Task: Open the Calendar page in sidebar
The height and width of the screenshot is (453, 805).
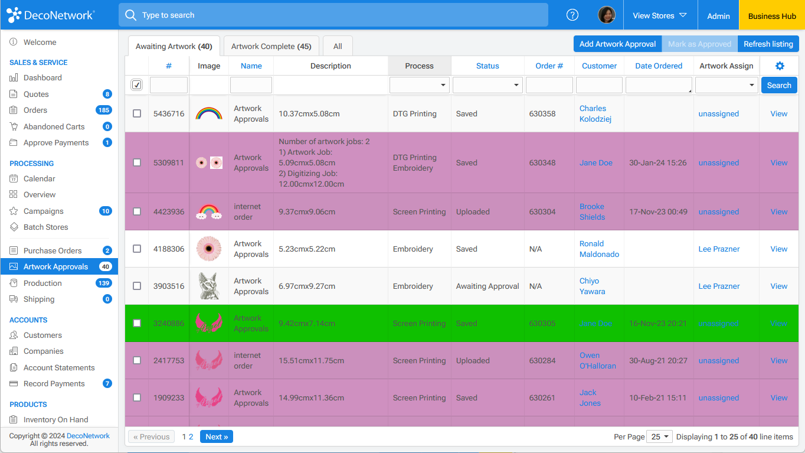Action: 39,178
